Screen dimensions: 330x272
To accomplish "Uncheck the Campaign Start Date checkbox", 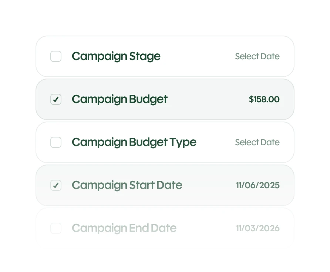I will pos(56,185).
